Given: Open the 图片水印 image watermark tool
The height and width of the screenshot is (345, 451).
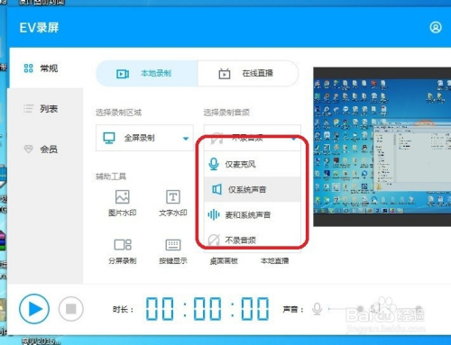Looking at the screenshot, I should click(x=123, y=203).
